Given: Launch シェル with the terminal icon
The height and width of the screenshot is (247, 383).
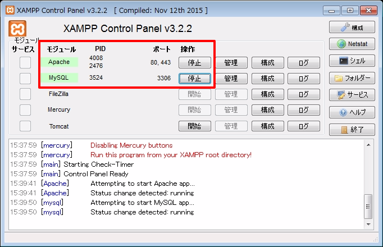Looking at the screenshot, I should click(352, 61).
